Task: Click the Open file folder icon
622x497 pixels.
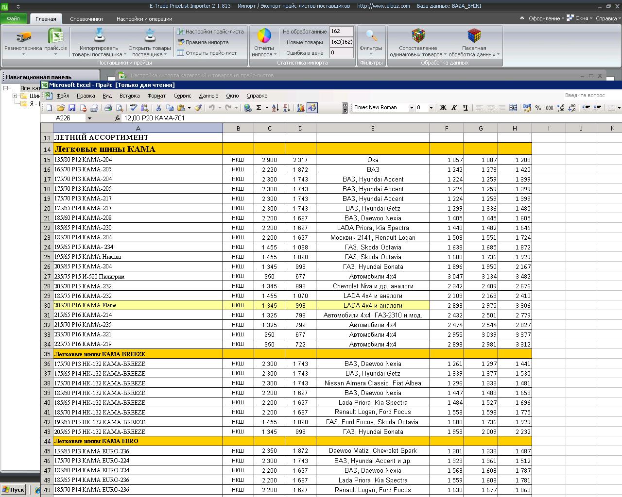Action: click(x=61, y=108)
